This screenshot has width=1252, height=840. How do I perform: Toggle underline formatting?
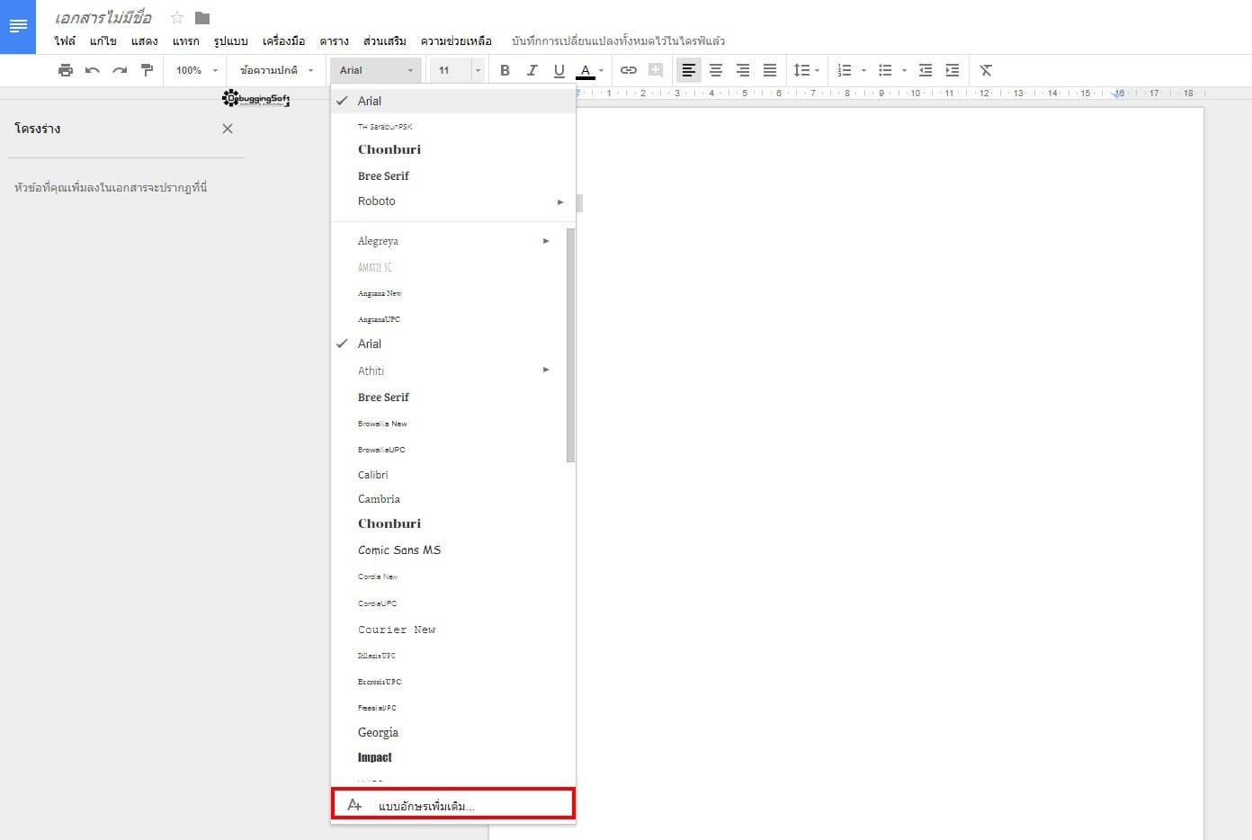pyautogui.click(x=559, y=69)
